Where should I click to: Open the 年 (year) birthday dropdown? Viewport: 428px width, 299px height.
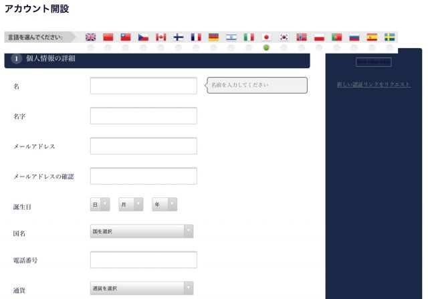165,205
